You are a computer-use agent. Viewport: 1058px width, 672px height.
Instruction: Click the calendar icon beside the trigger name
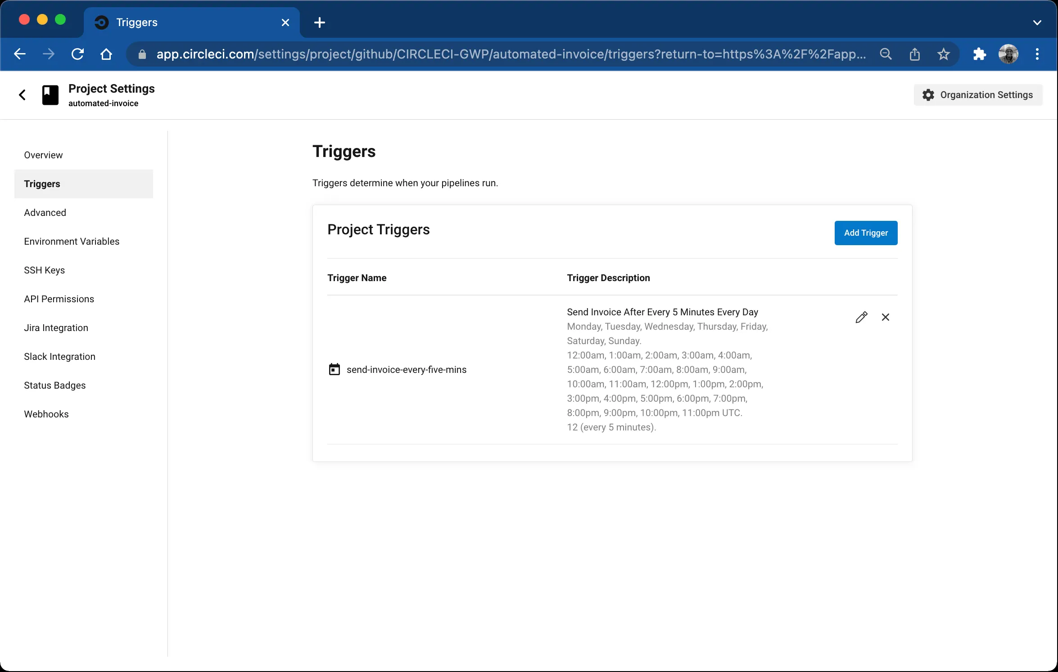[x=334, y=369]
